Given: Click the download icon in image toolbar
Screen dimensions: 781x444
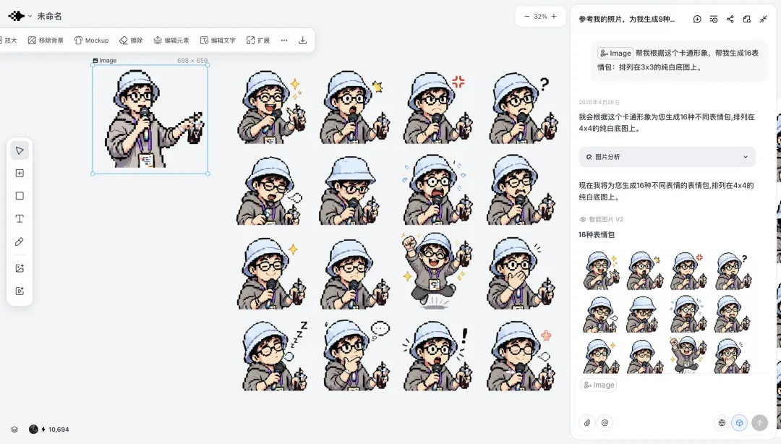Looking at the screenshot, I should coord(302,40).
